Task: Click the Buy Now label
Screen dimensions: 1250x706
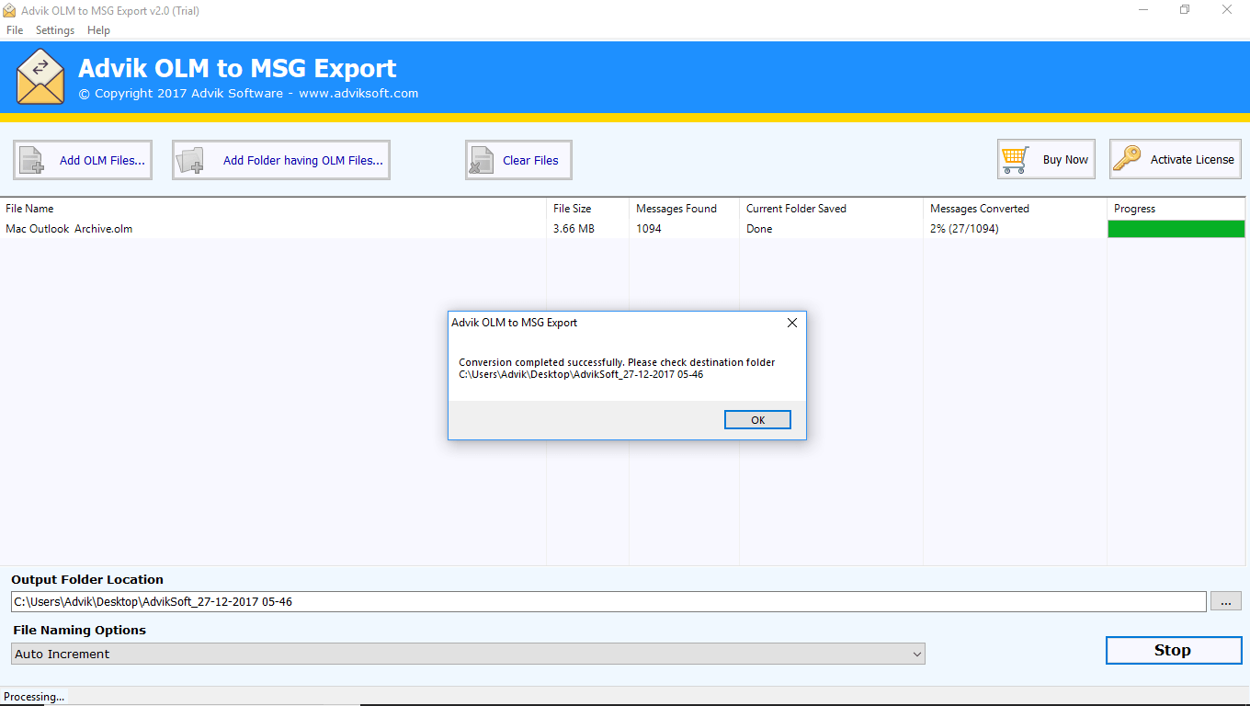Action: coord(1065,159)
